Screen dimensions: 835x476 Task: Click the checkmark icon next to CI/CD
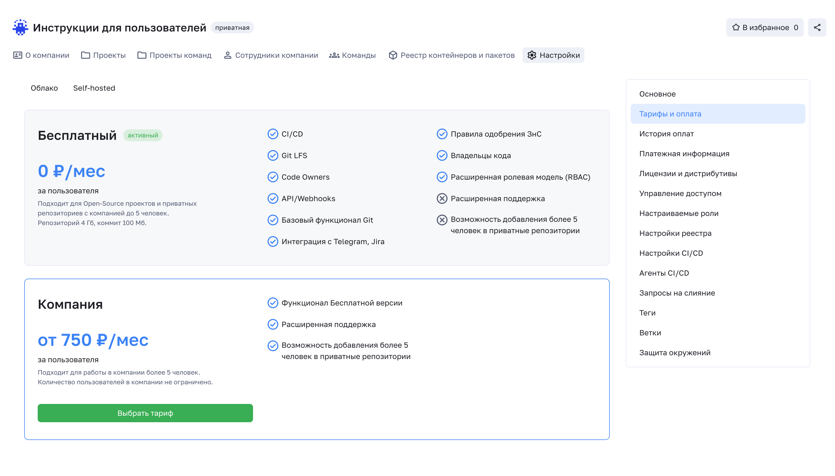tap(273, 134)
